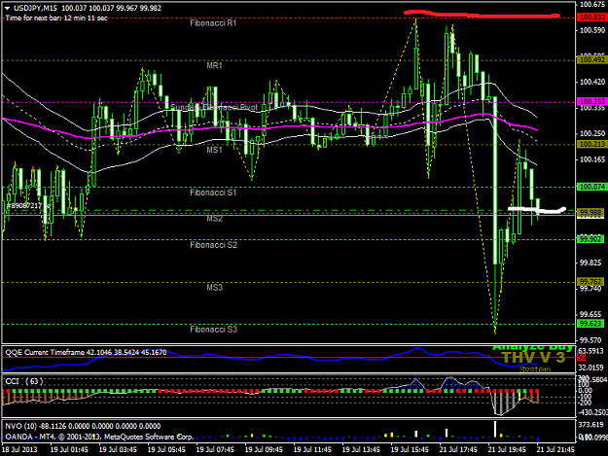608x456 pixels.
Task: Select the CCI ( 63 ) indicator label
Action: coord(23,381)
